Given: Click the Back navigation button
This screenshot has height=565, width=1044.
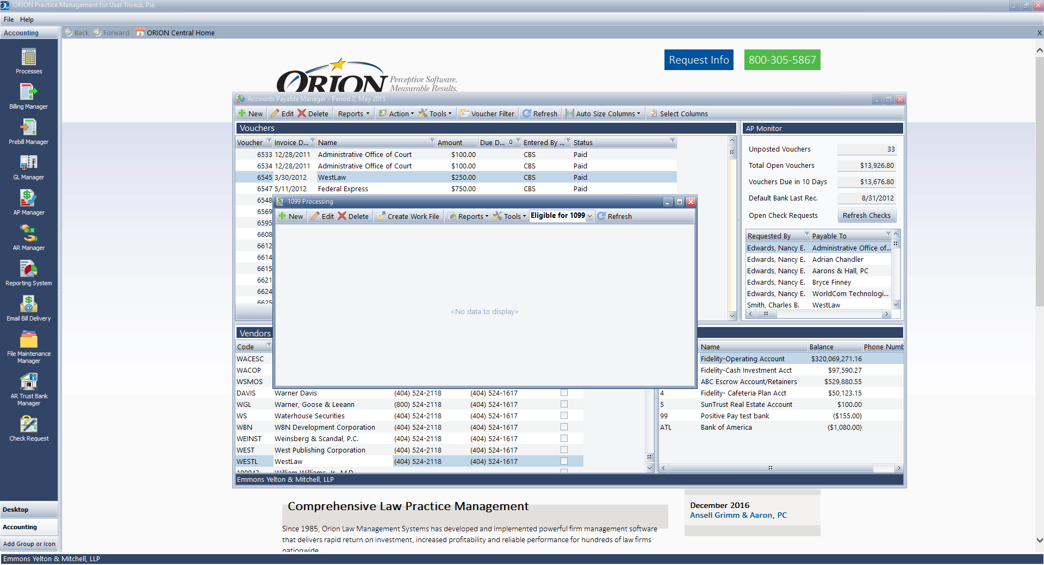Looking at the screenshot, I should point(77,33).
